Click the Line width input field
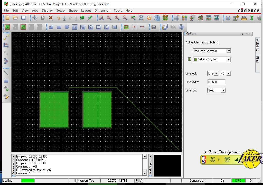The image size is (263, 185). (x=216, y=82)
